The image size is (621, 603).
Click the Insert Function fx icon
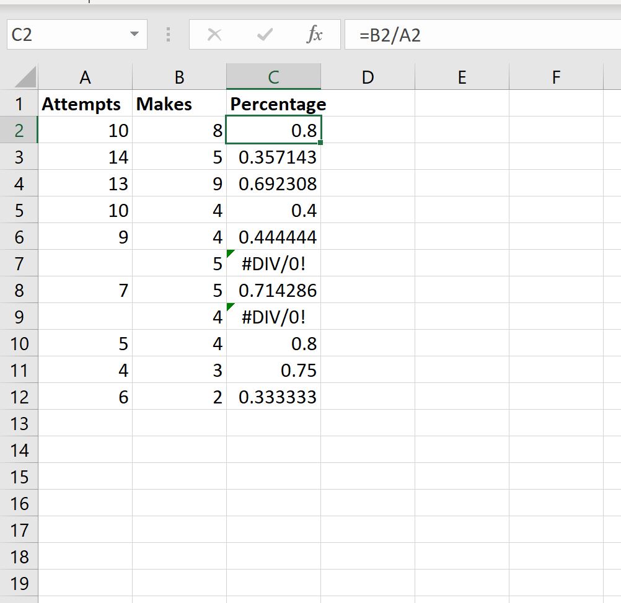[315, 35]
